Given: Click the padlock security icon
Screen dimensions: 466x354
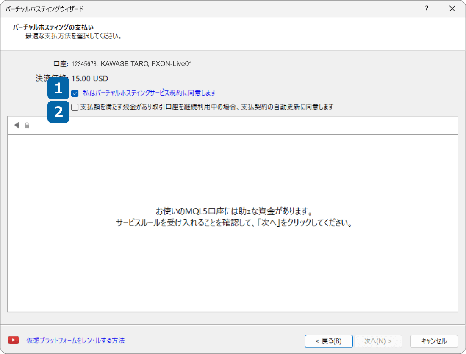Looking at the screenshot, I should [x=27, y=125].
